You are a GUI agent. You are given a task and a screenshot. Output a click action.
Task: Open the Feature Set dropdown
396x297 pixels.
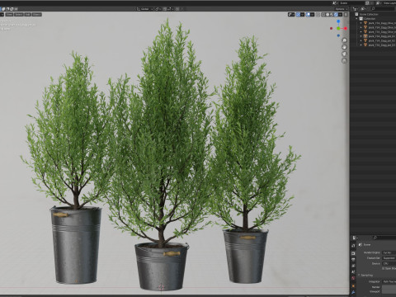click(389, 258)
